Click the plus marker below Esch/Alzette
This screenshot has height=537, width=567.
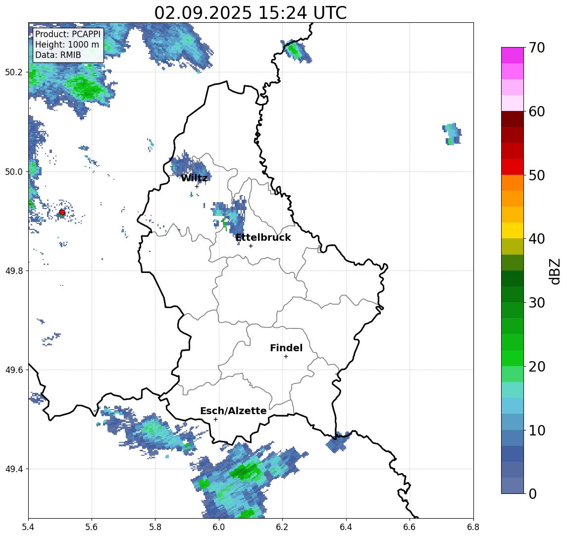pyautogui.click(x=215, y=420)
